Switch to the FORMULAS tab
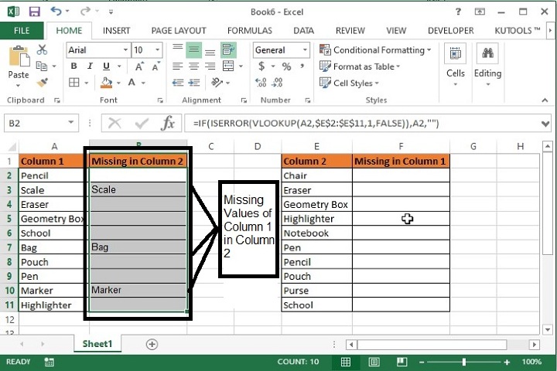 [250, 31]
